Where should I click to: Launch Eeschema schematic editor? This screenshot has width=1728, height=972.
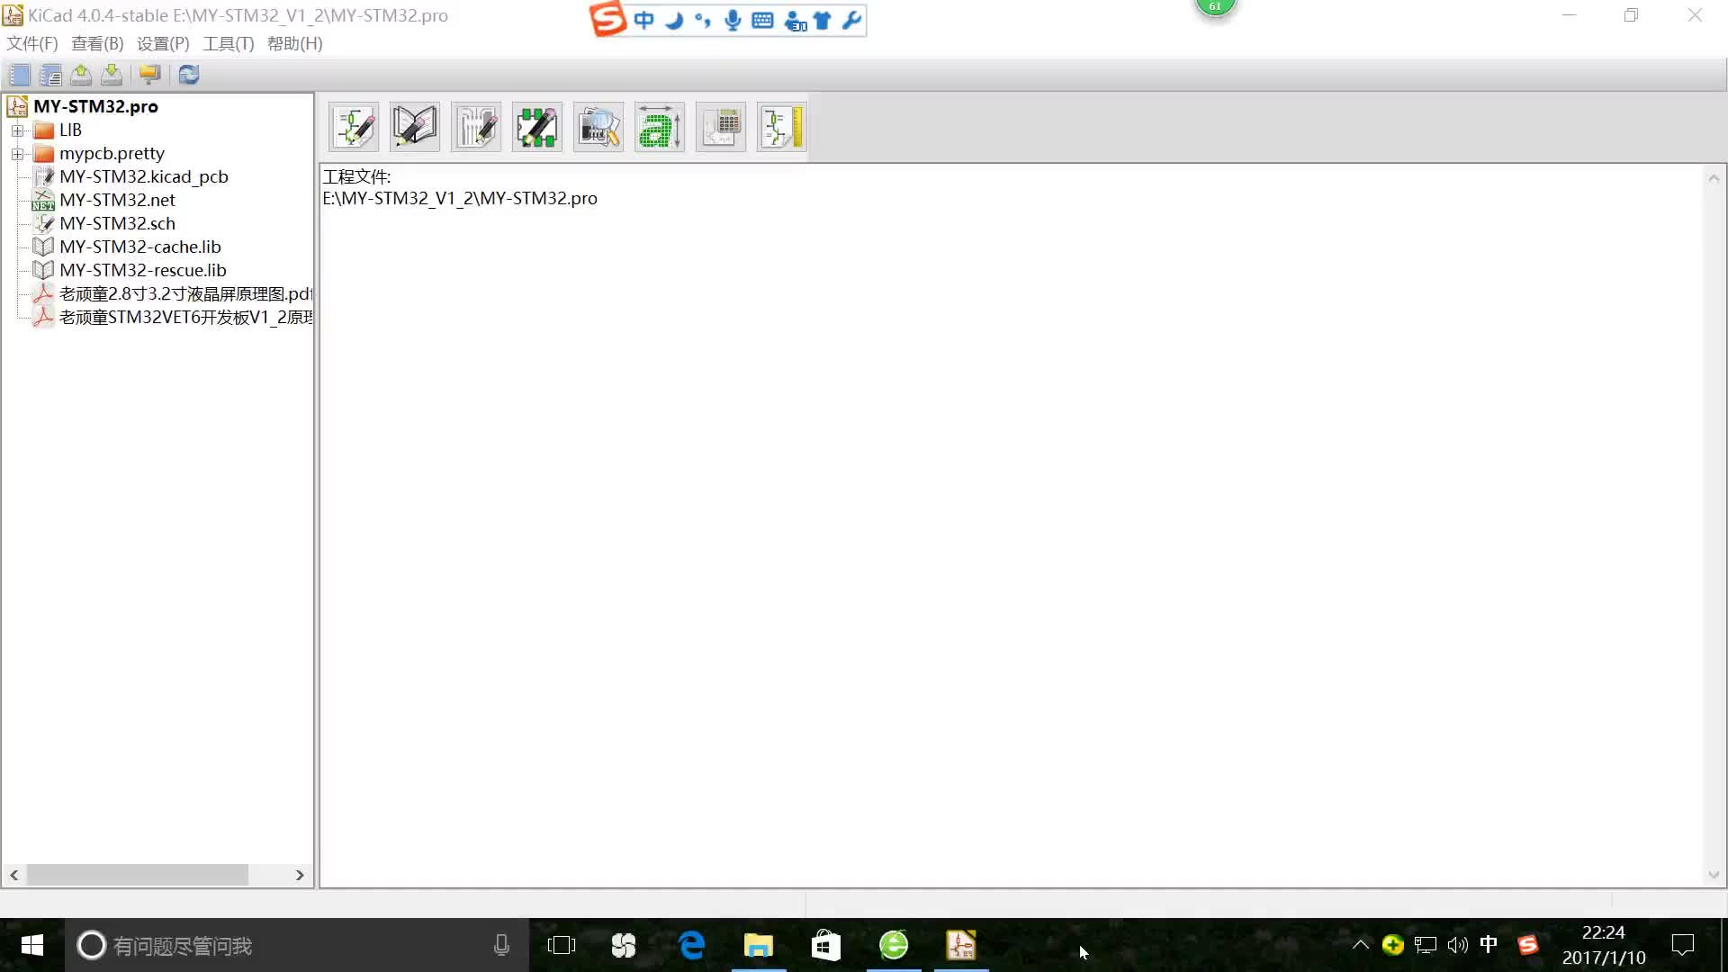(x=354, y=127)
